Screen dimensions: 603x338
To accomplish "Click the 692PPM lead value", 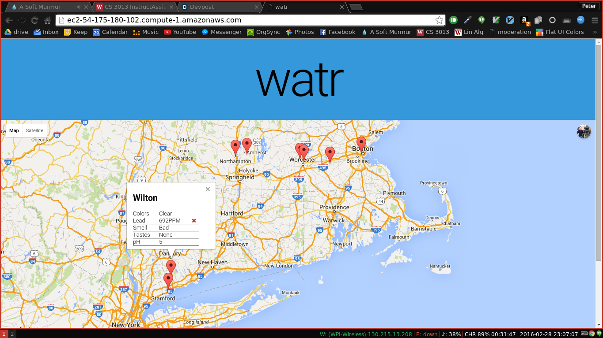I will [x=170, y=220].
